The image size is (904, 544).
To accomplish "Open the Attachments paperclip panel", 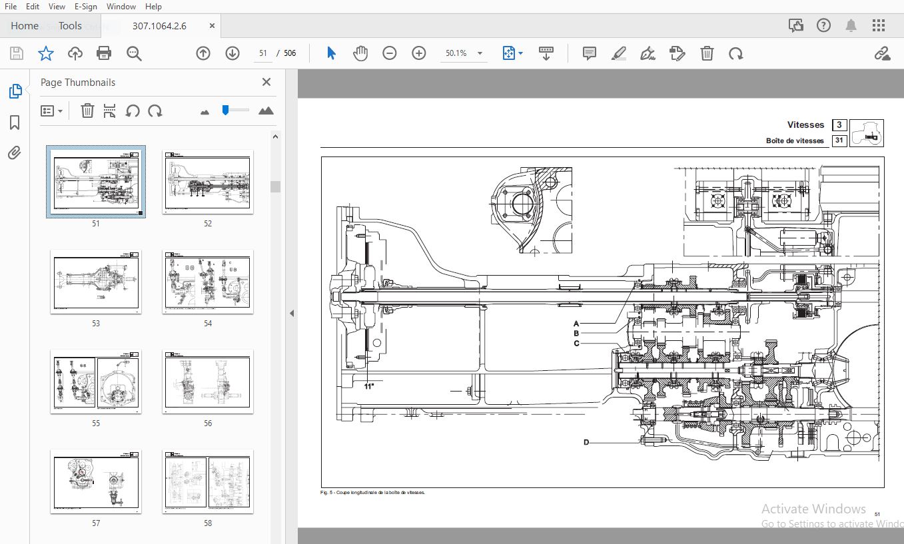I will click(x=15, y=153).
